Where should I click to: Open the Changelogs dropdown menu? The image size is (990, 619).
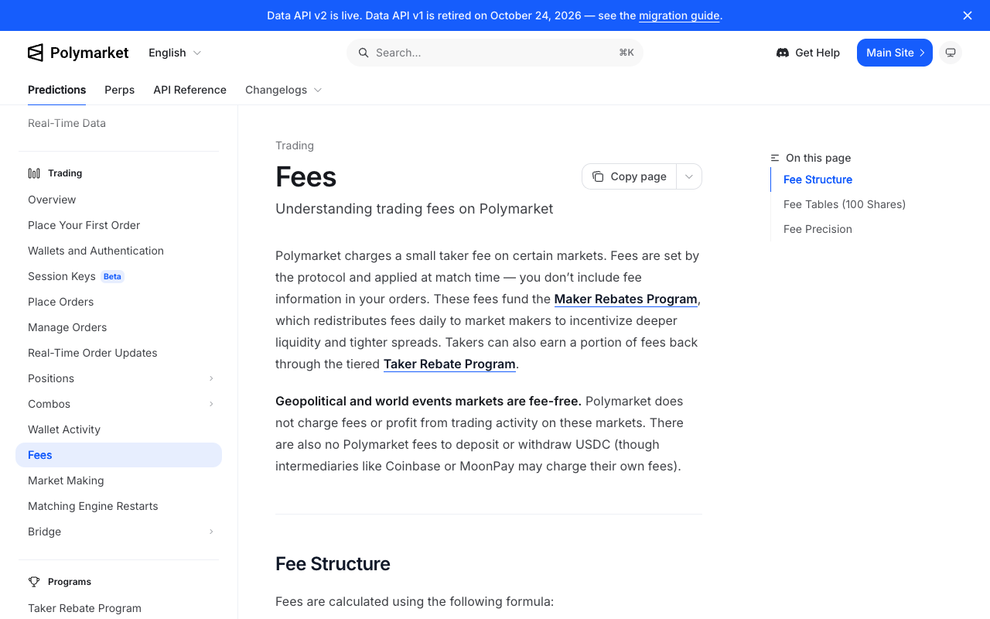click(283, 90)
